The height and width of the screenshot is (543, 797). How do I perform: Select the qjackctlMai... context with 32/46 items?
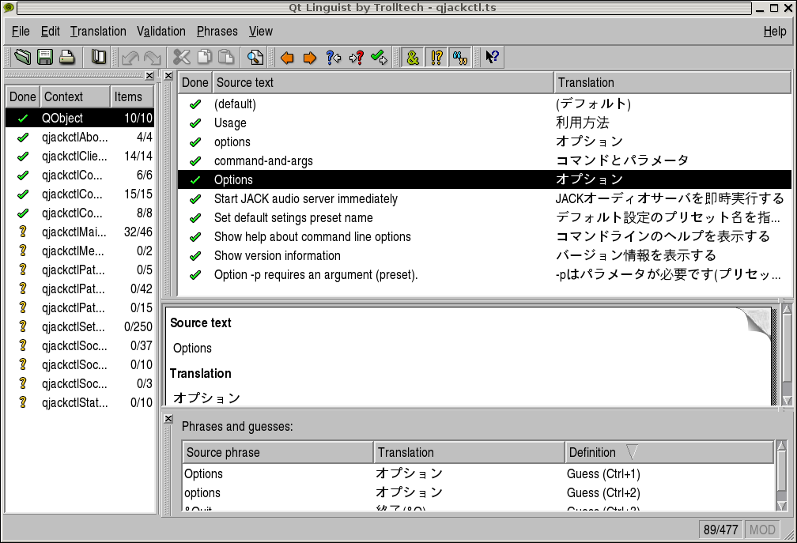(80, 232)
